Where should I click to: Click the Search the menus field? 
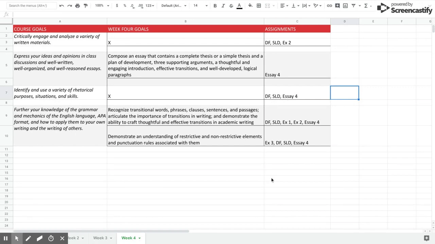pyautogui.click(x=32, y=6)
